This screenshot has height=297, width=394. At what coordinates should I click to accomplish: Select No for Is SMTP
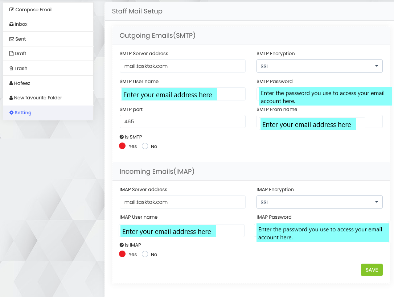(x=145, y=146)
